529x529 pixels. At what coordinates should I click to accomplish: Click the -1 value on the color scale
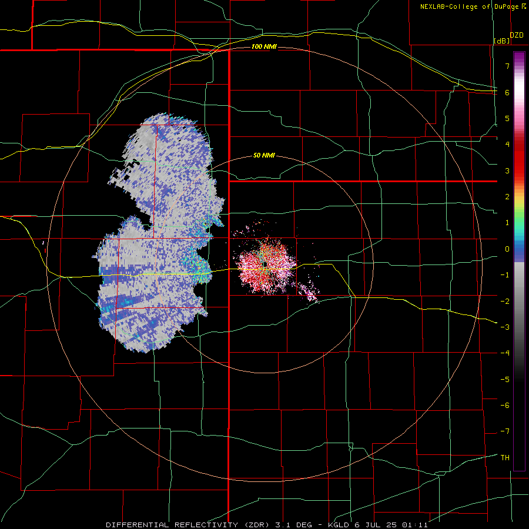click(x=505, y=275)
